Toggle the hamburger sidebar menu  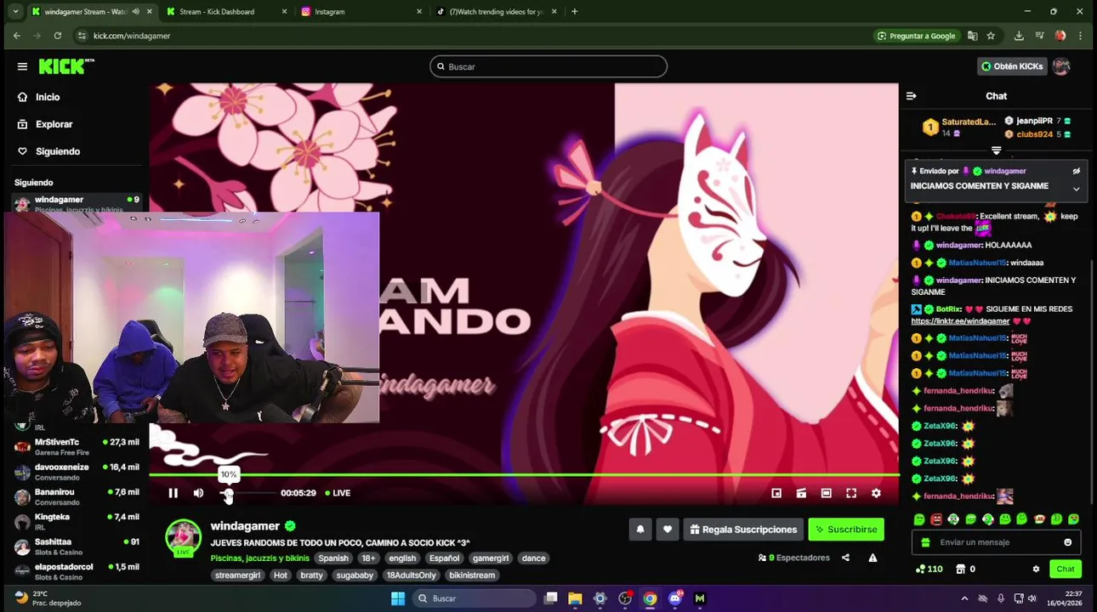pyautogui.click(x=22, y=66)
